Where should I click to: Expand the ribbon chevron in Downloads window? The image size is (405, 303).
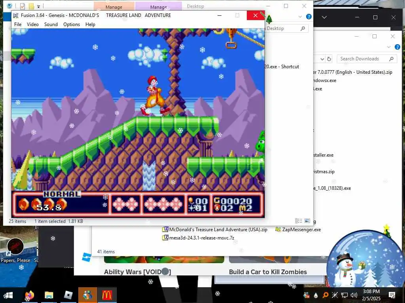click(389, 47)
